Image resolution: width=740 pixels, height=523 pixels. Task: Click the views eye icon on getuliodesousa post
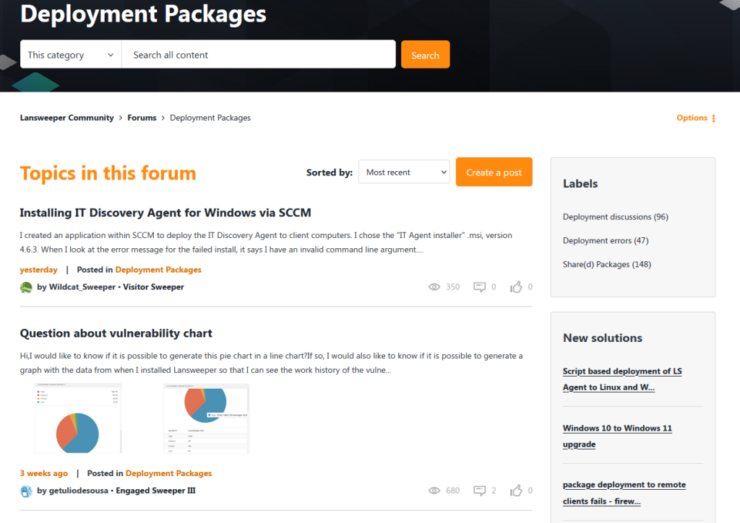click(x=434, y=491)
